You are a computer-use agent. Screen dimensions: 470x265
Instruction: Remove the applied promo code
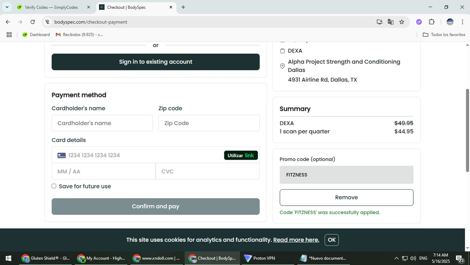pos(346,197)
